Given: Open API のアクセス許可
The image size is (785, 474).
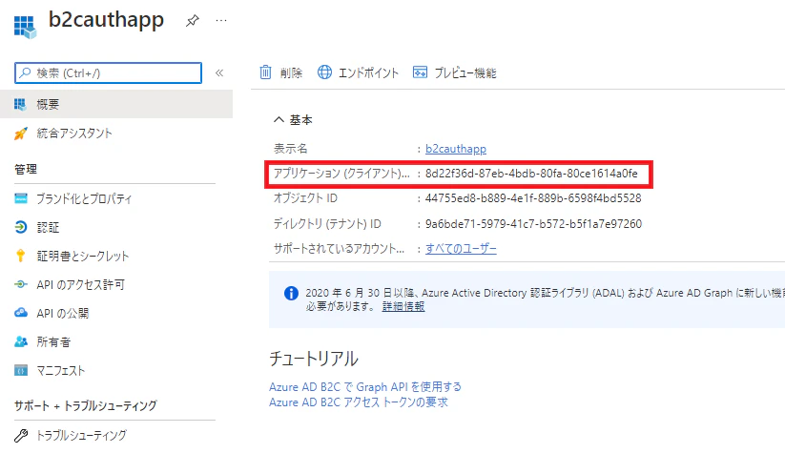Looking at the screenshot, I should [81, 285].
